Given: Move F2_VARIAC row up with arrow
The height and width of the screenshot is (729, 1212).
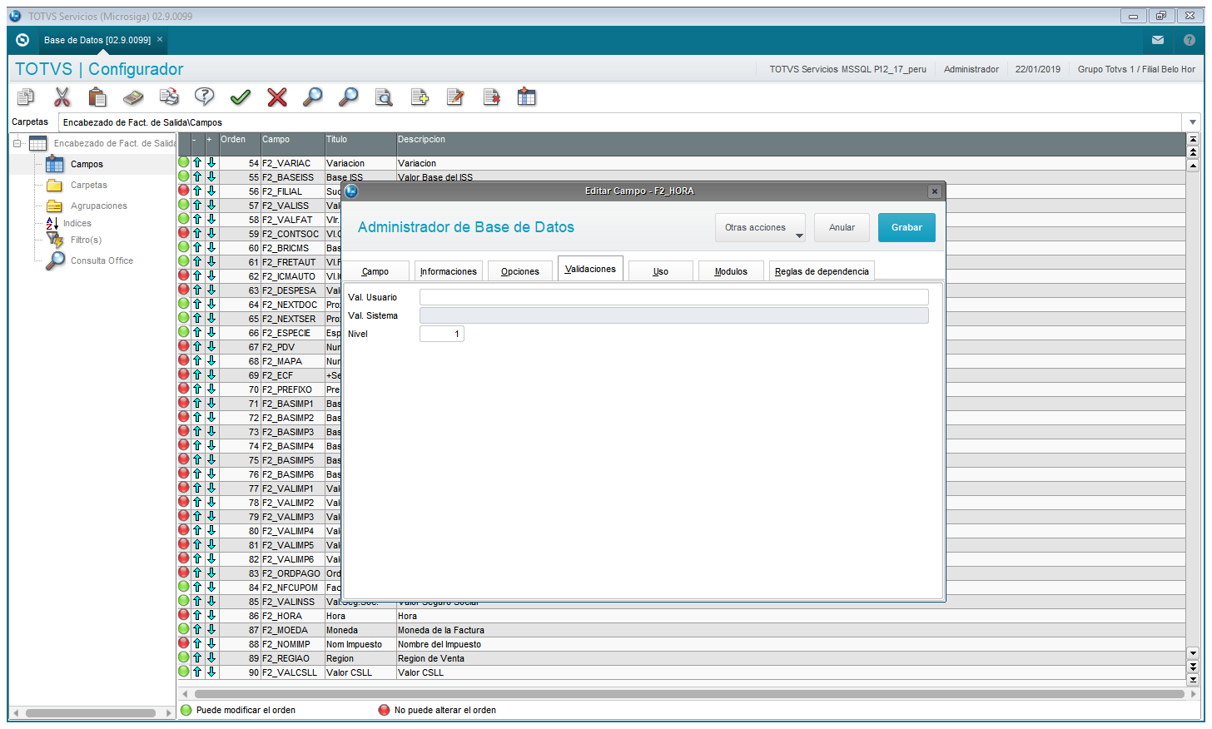Looking at the screenshot, I should coord(197,163).
